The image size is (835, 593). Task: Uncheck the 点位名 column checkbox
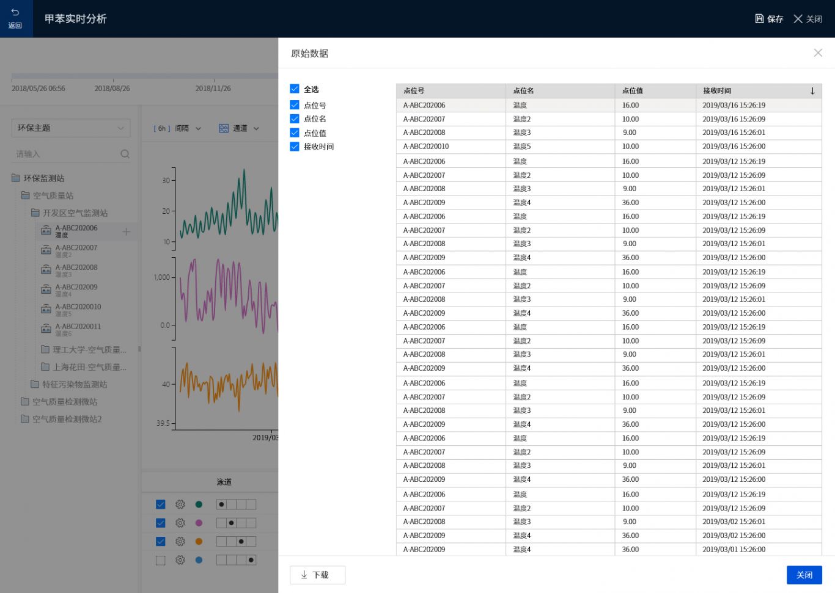(295, 118)
